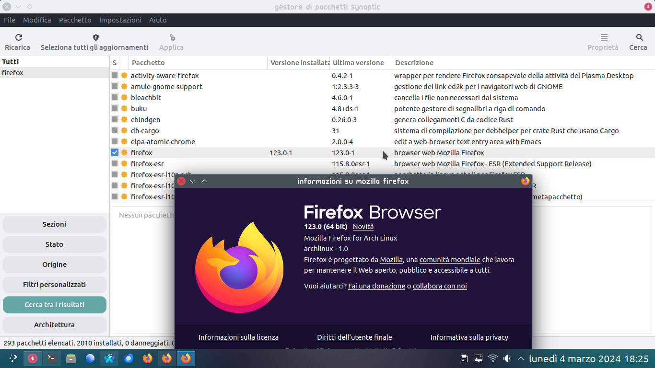Click the package icon beside dh-cargo
The height and width of the screenshot is (368, 655).
click(x=124, y=131)
